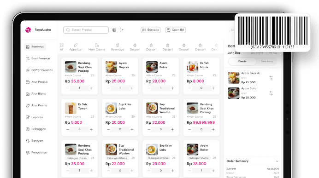
Task: Select the Appetizer category tab
Action: (x=76, y=47)
